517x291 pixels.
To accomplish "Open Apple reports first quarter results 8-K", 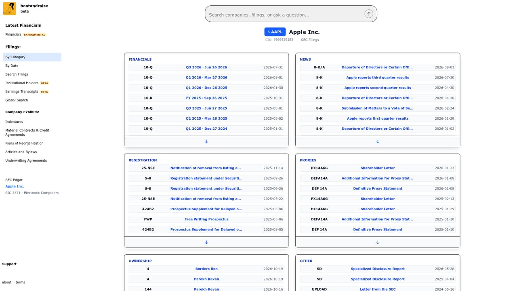I will pyautogui.click(x=378, y=118).
